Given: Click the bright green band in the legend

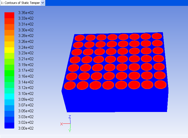Looking at the screenshot, I should [x=9, y=73].
